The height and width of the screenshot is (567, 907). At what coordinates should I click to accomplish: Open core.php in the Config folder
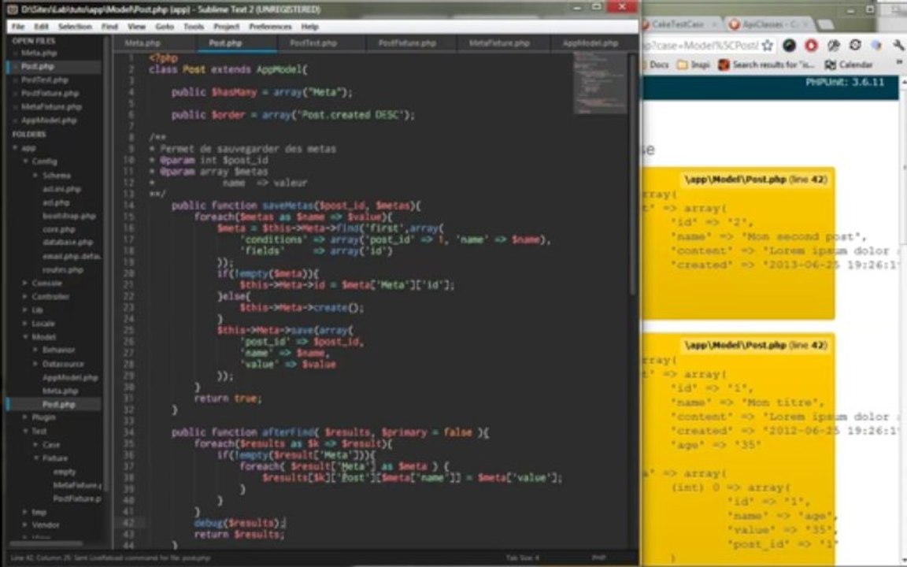[x=58, y=230]
